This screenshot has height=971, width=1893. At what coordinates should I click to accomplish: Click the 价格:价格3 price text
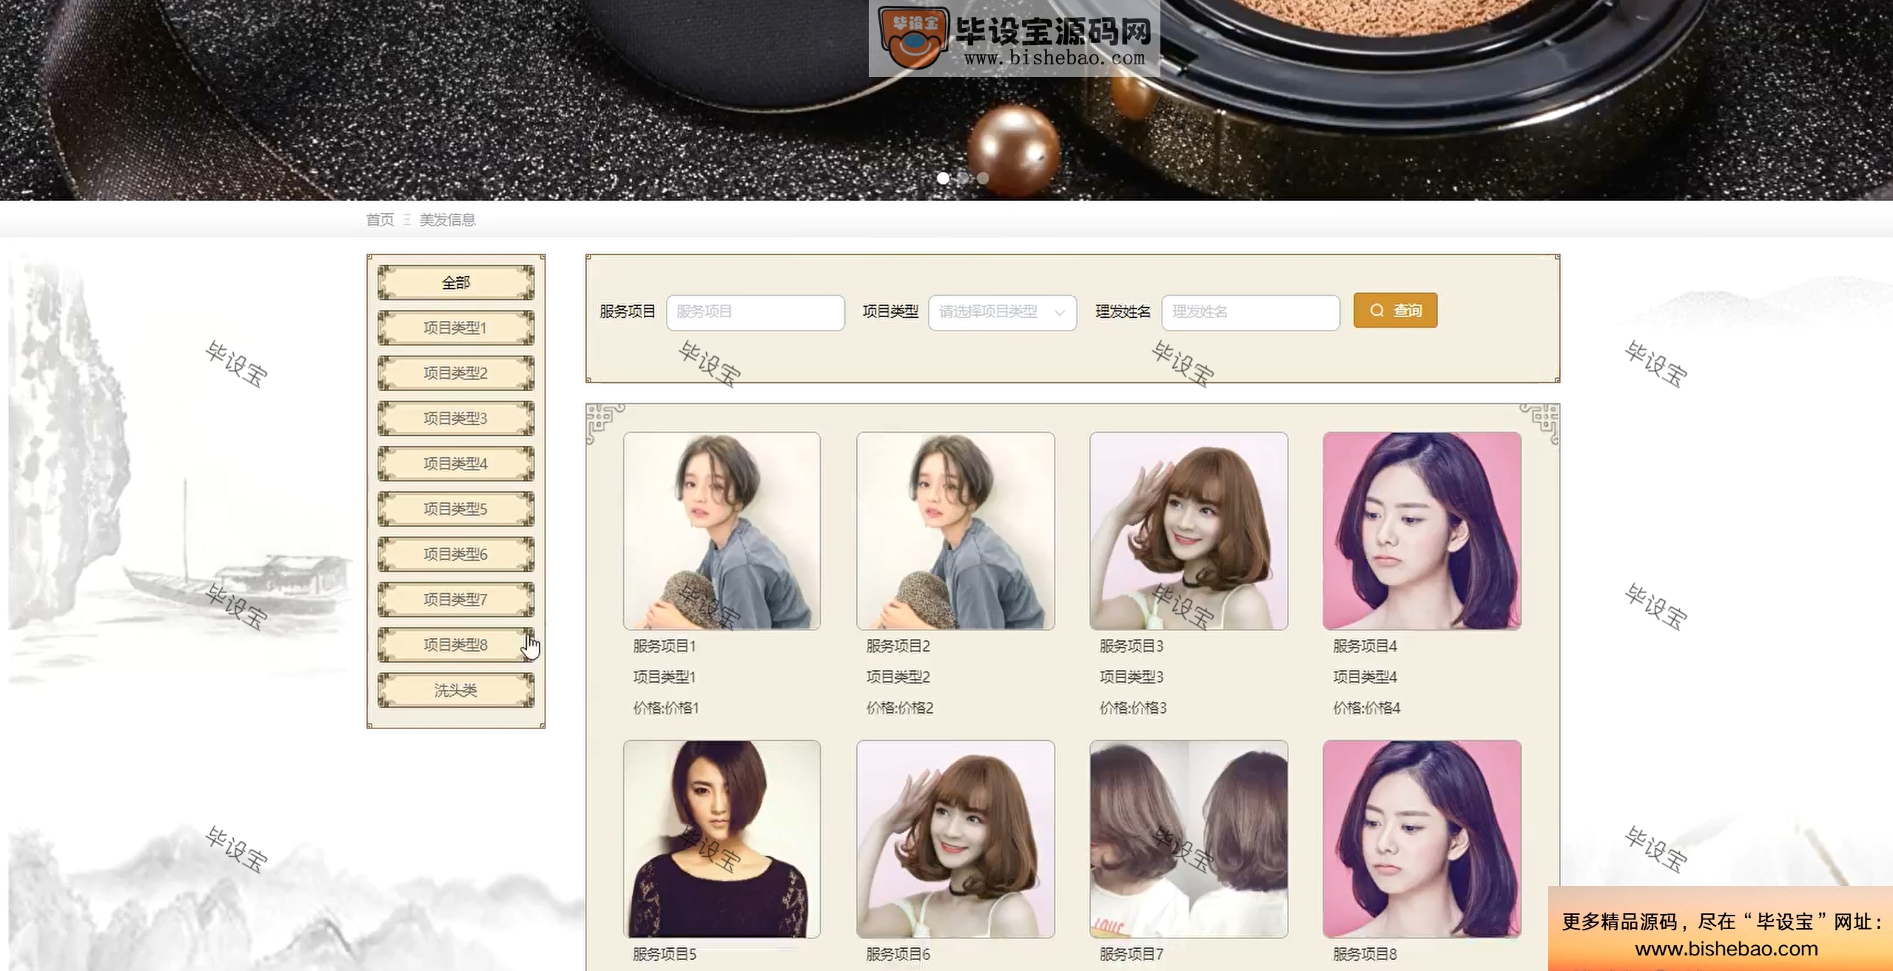click(1133, 708)
